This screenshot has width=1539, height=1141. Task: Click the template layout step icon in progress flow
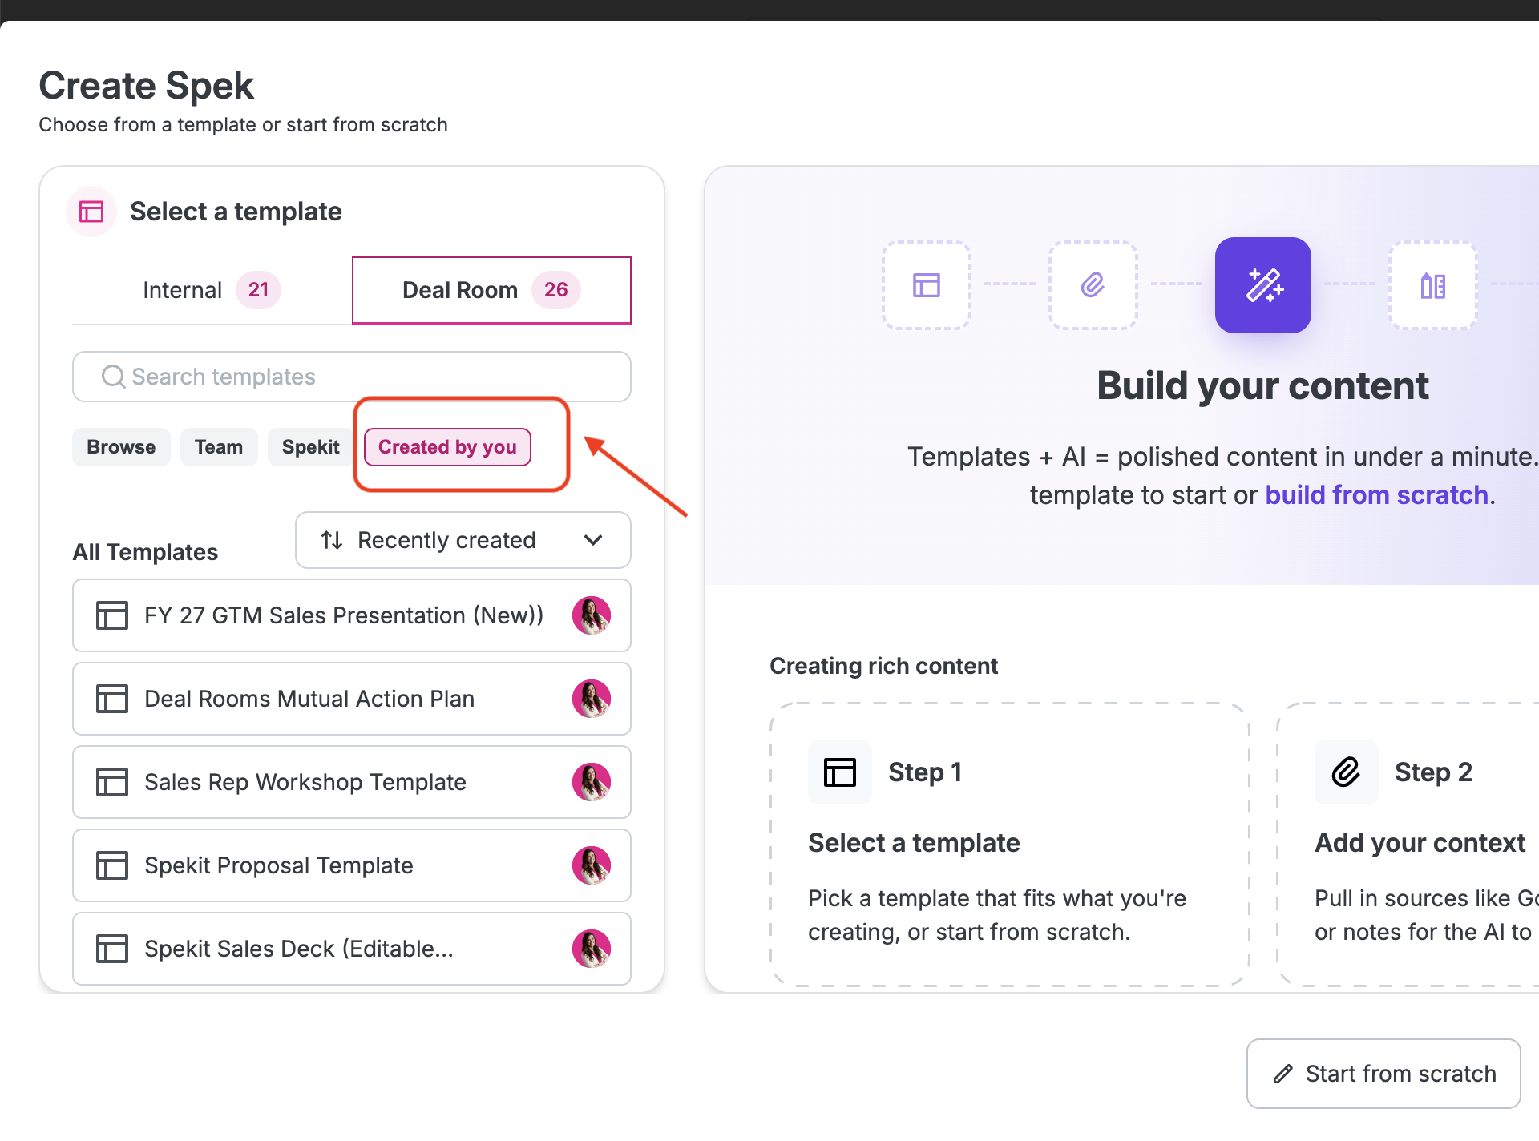point(927,285)
